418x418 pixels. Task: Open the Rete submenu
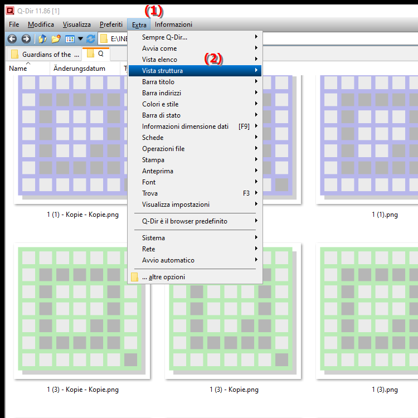click(x=195, y=249)
